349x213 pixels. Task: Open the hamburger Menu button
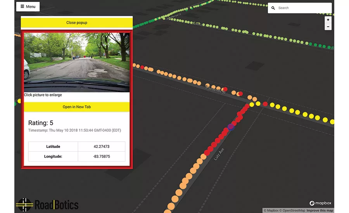click(x=28, y=7)
